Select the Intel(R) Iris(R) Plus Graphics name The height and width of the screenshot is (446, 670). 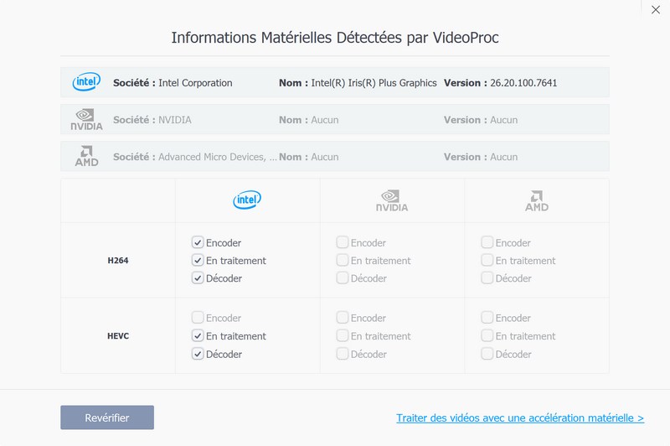374,83
